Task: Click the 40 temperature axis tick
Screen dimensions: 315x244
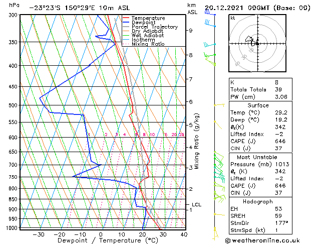Action: 184,234
